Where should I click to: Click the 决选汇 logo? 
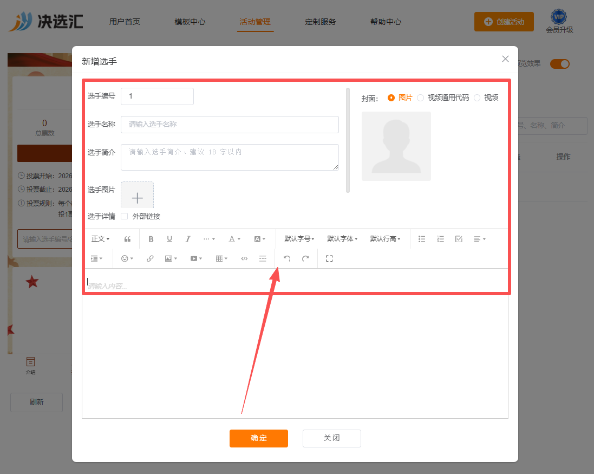point(46,21)
